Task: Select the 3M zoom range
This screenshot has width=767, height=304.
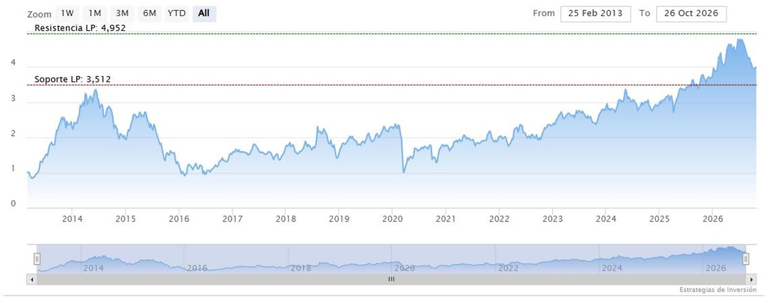Action: pyautogui.click(x=122, y=13)
